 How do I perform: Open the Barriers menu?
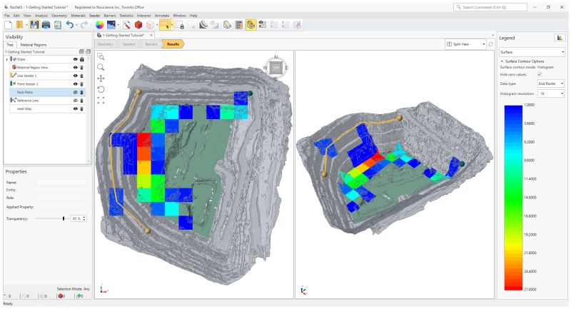click(110, 16)
